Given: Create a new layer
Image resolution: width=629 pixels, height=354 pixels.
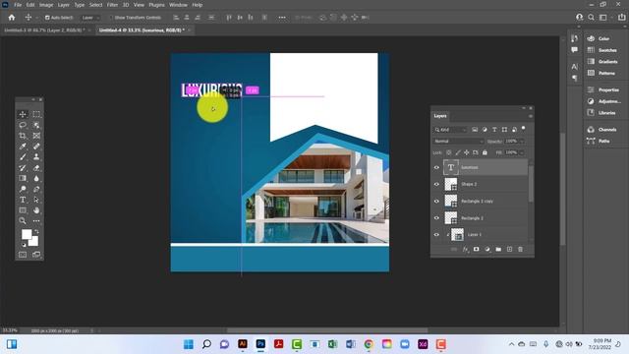Looking at the screenshot, I should coord(509,249).
